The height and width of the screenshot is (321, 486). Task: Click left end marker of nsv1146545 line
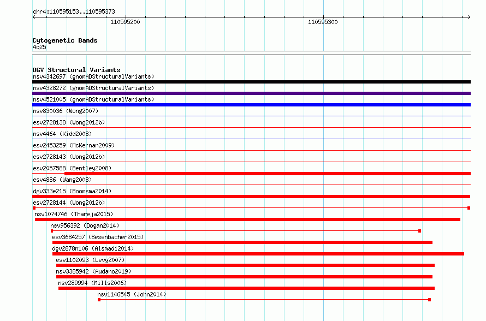click(x=99, y=300)
